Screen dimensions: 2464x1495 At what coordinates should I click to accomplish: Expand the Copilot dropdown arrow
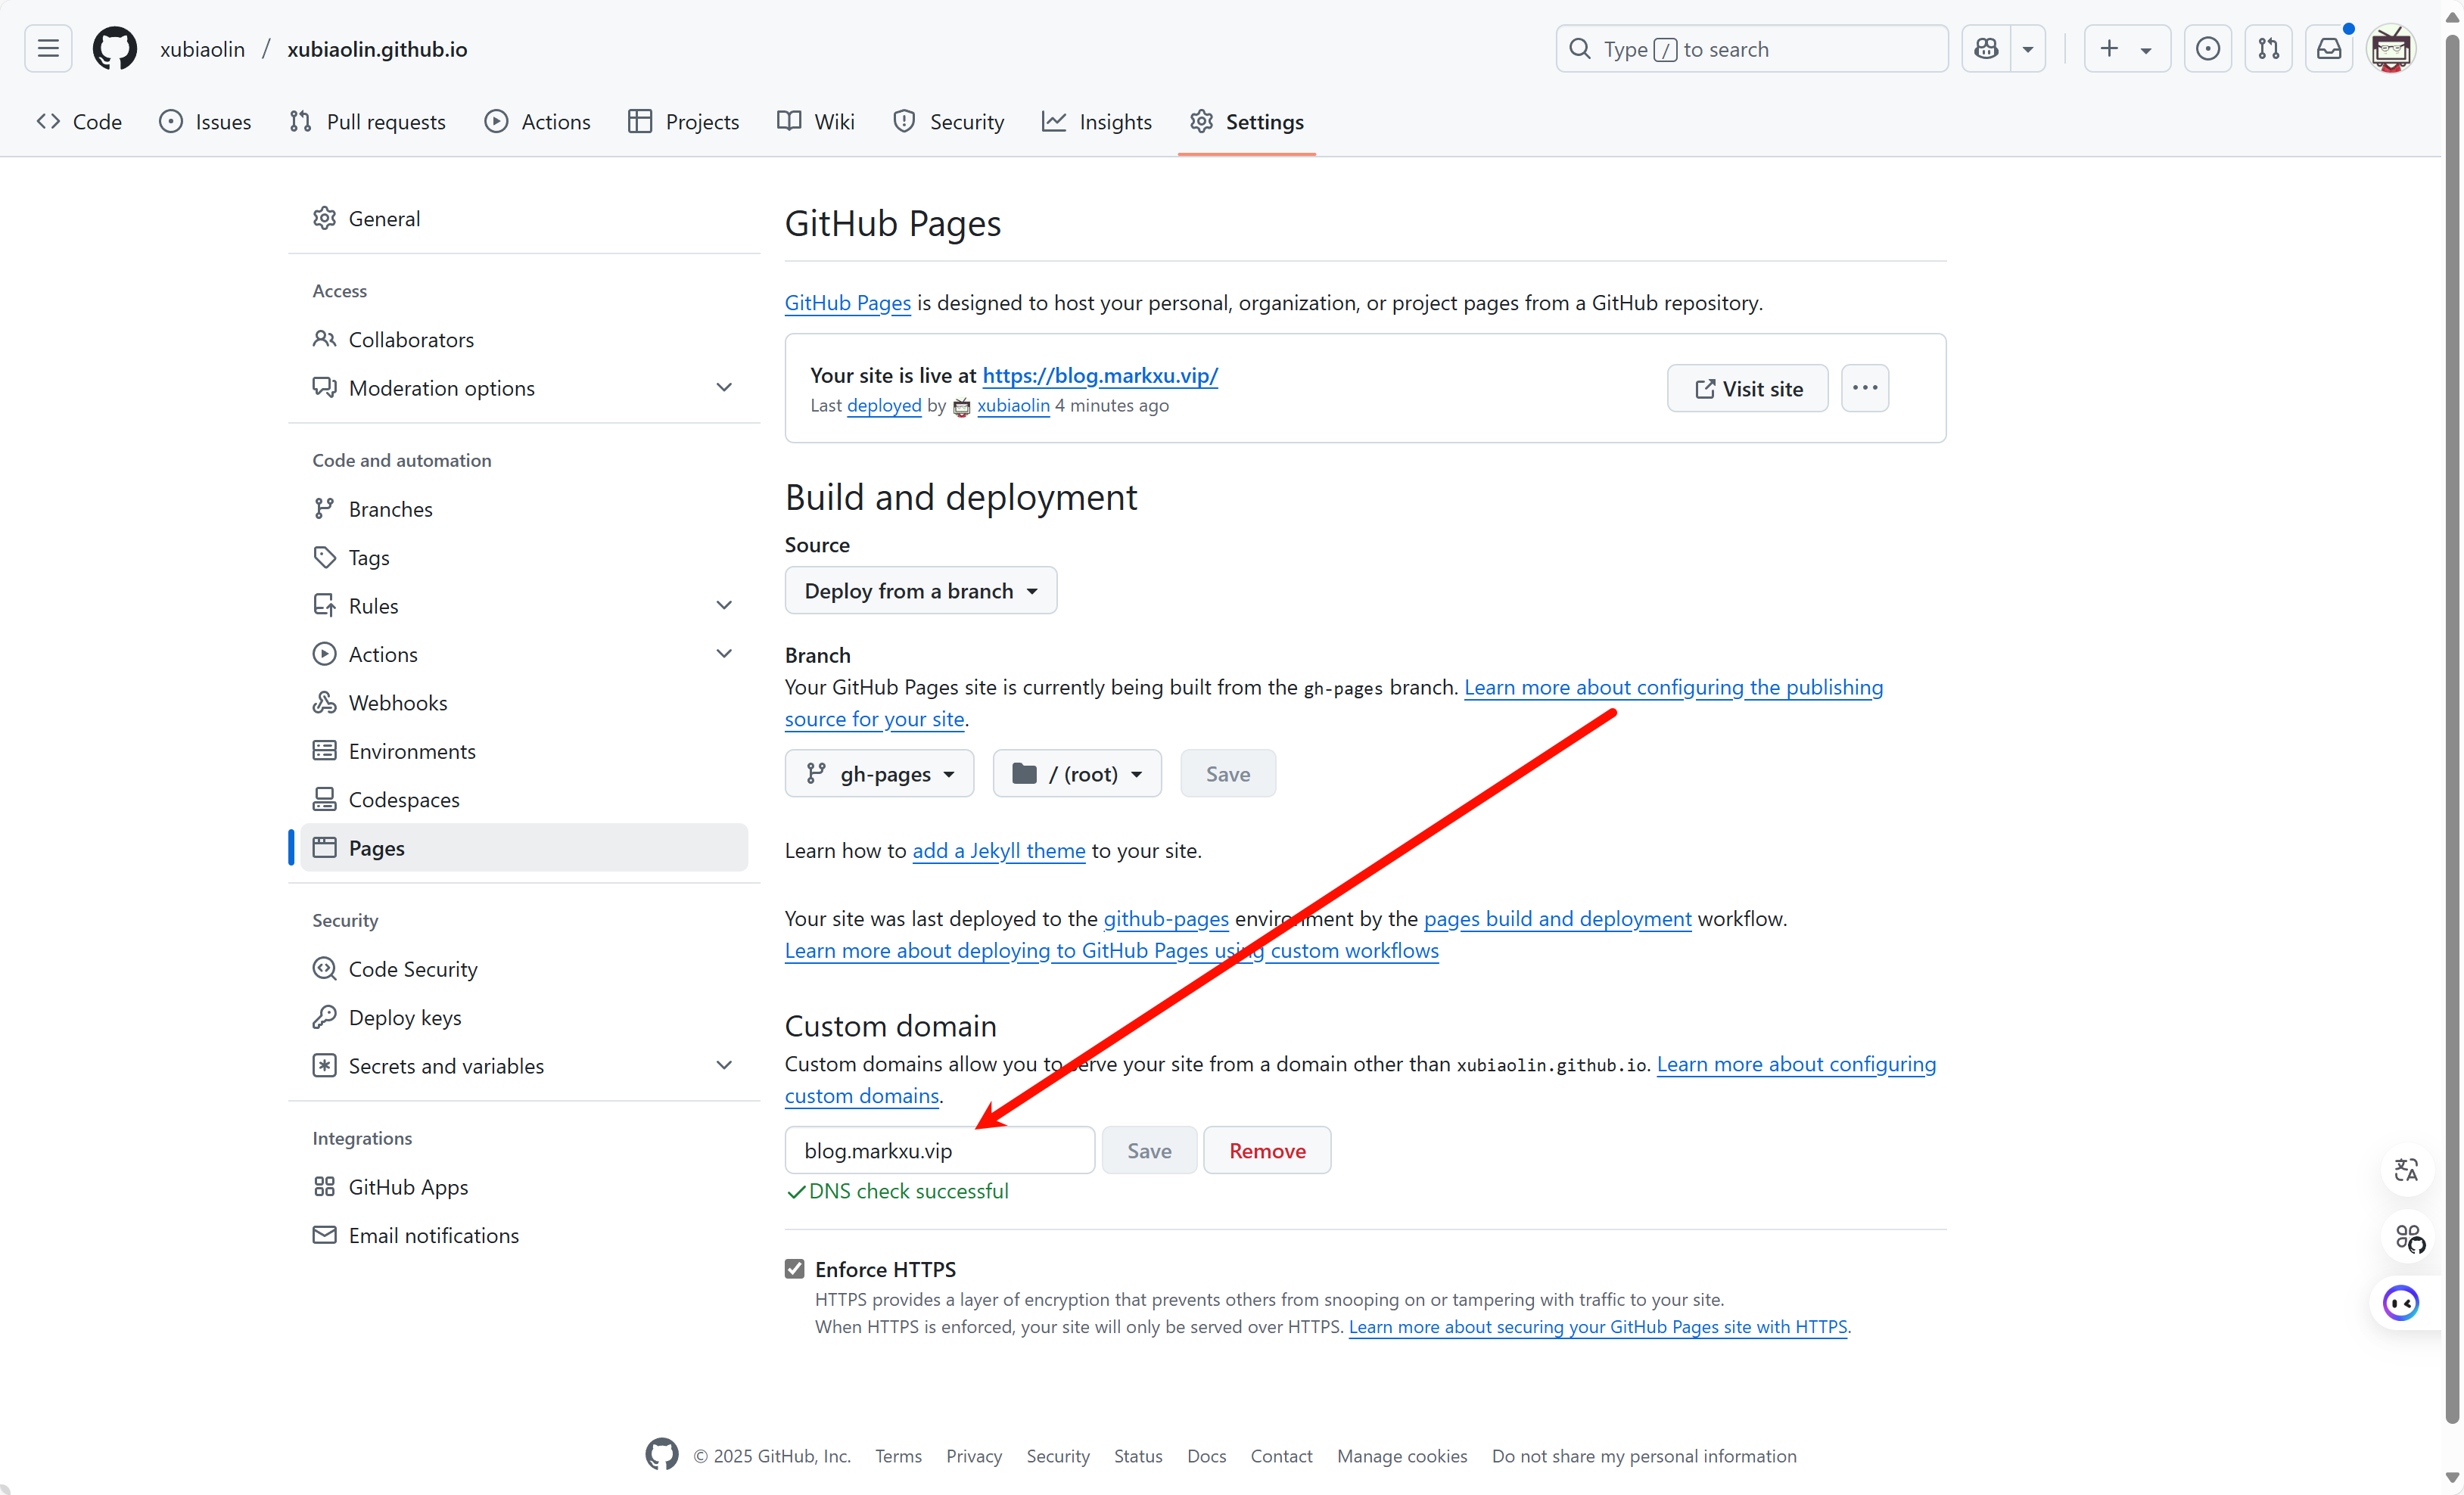pyautogui.click(x=2028, y=49)
